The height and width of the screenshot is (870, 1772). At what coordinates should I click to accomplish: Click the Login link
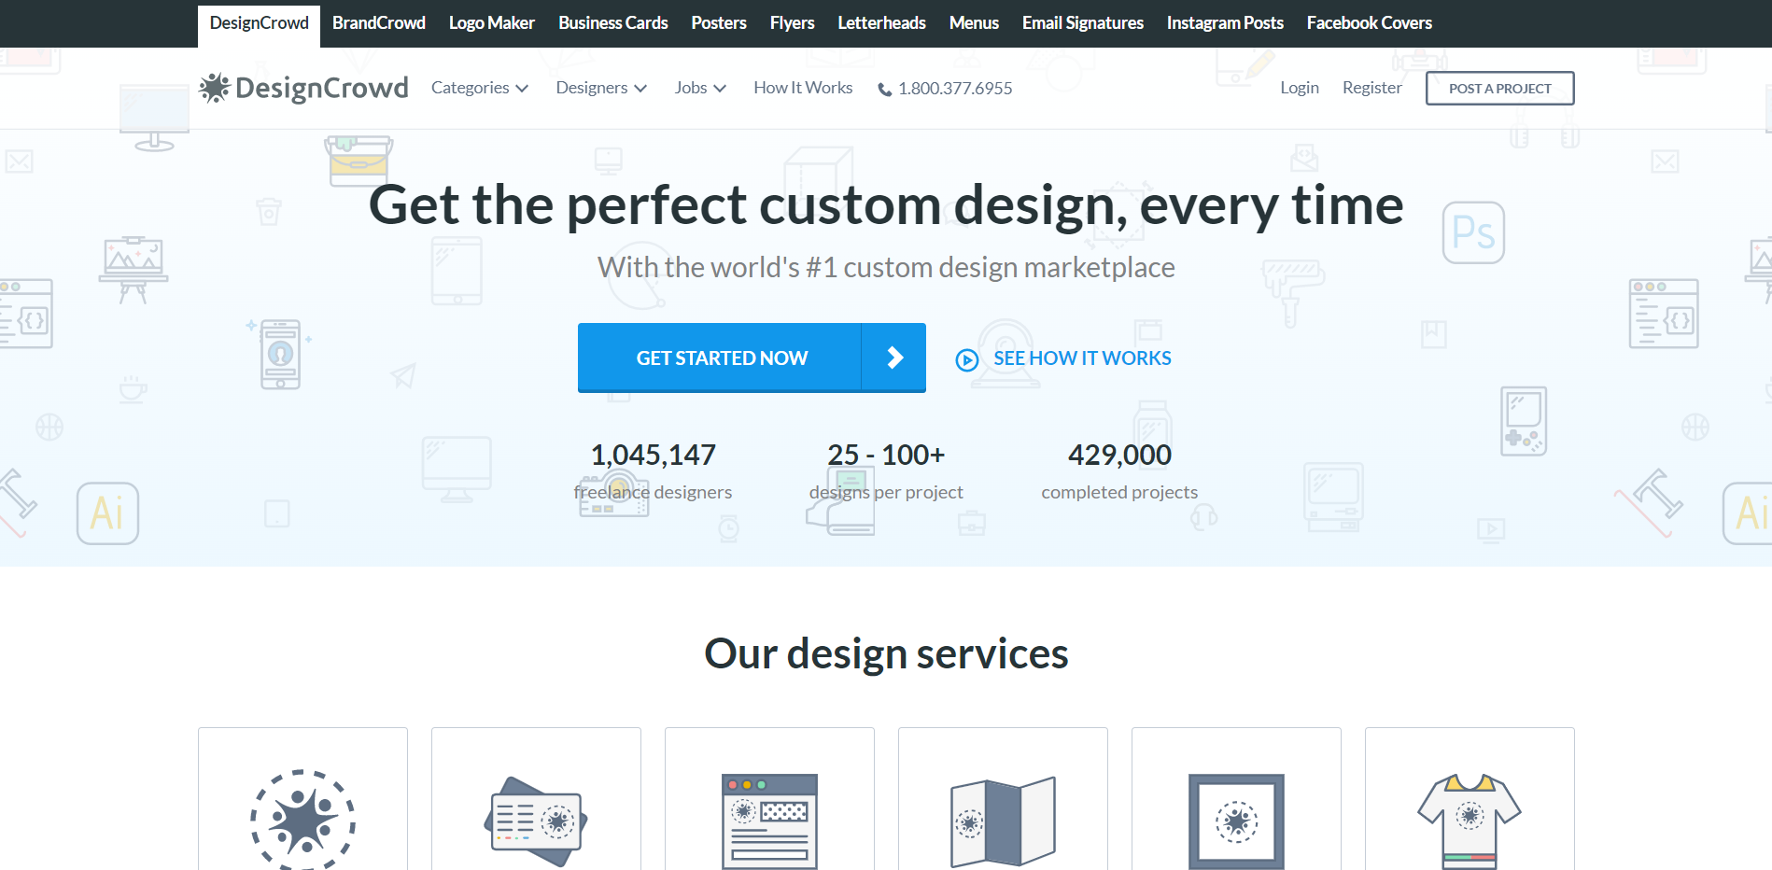(x=1300, y=88)
